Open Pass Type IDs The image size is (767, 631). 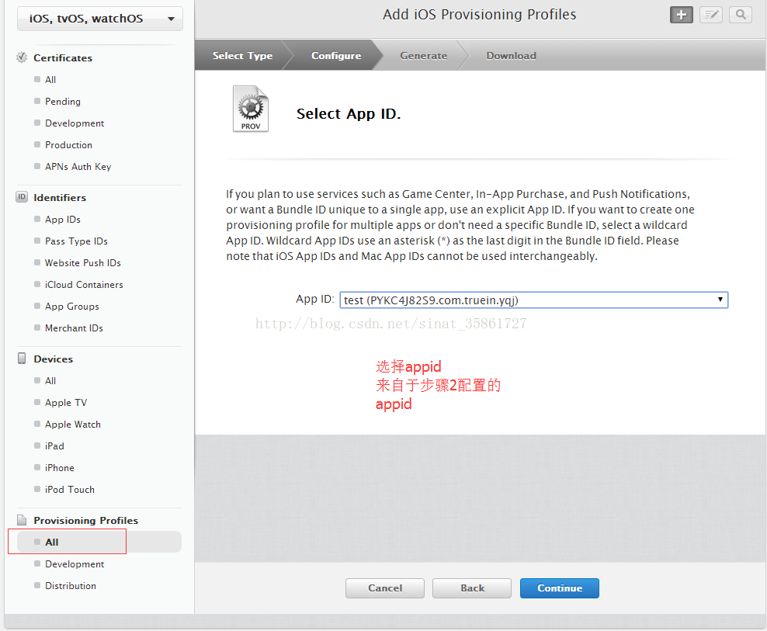tap(76, 241)
